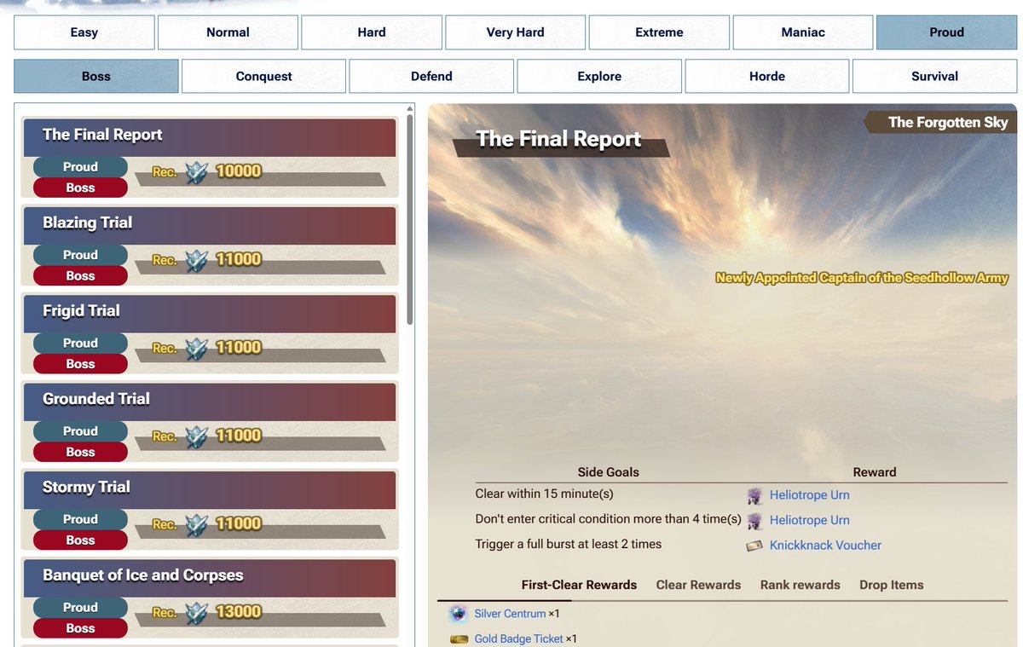Open the Knickknack Voucher link
The width and height of the screenshot is (1023, 647).
coord(825,546)
